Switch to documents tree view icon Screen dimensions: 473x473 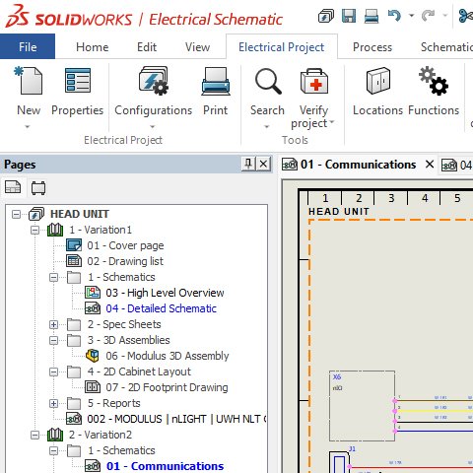(13, 187)
